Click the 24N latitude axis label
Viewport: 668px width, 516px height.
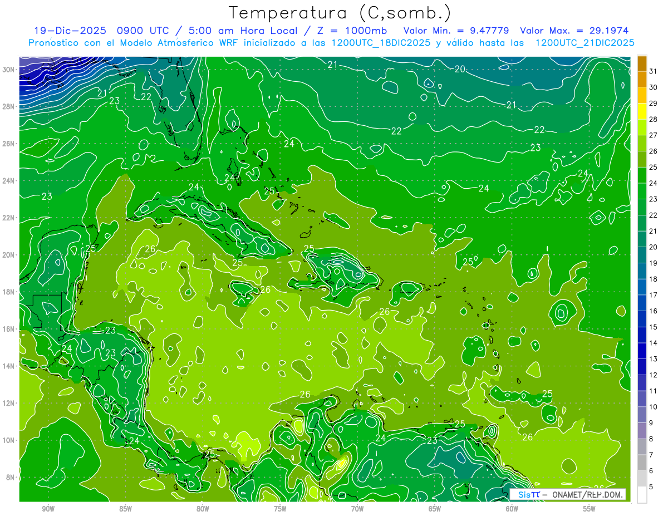9,180
